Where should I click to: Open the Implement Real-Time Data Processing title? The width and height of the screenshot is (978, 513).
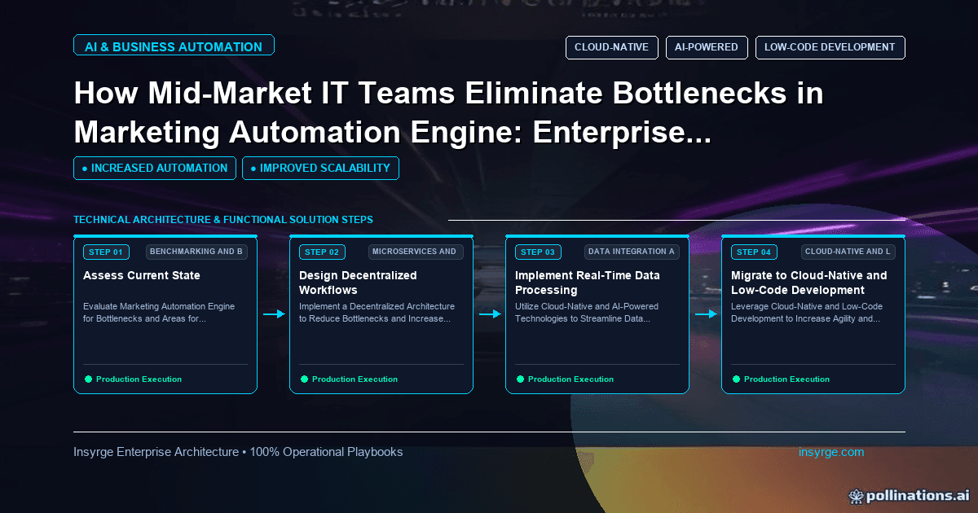point(588,283)
